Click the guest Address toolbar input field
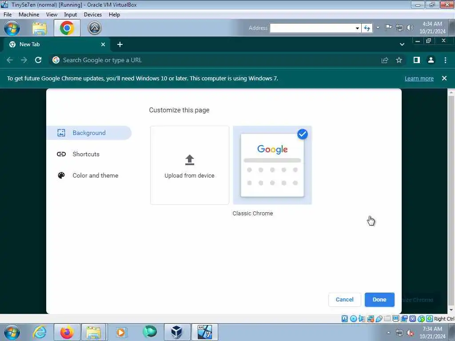 (x=312, y=28)
